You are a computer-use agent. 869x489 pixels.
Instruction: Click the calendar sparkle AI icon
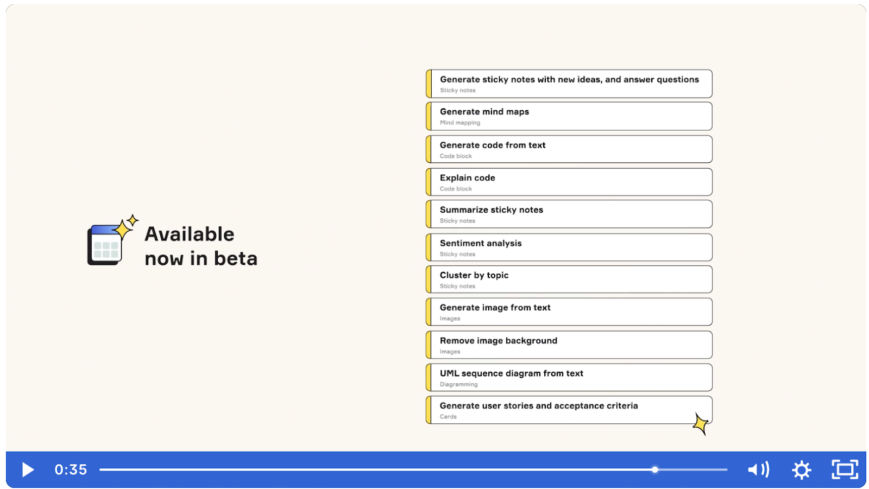click(x=112, y=240)
